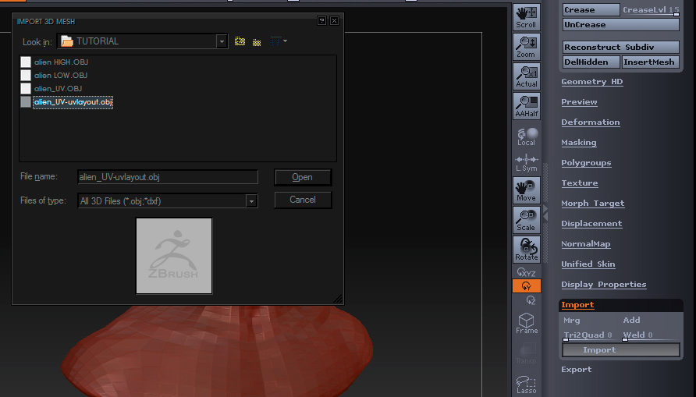
Task: Select alien HIGH.OBJ file name
Action: point(62,62)
